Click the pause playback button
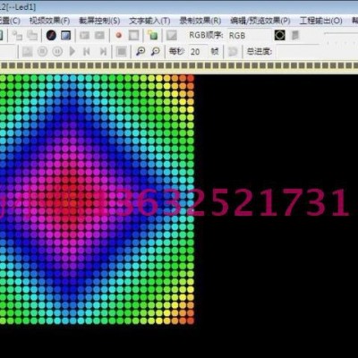 (57, 51)
